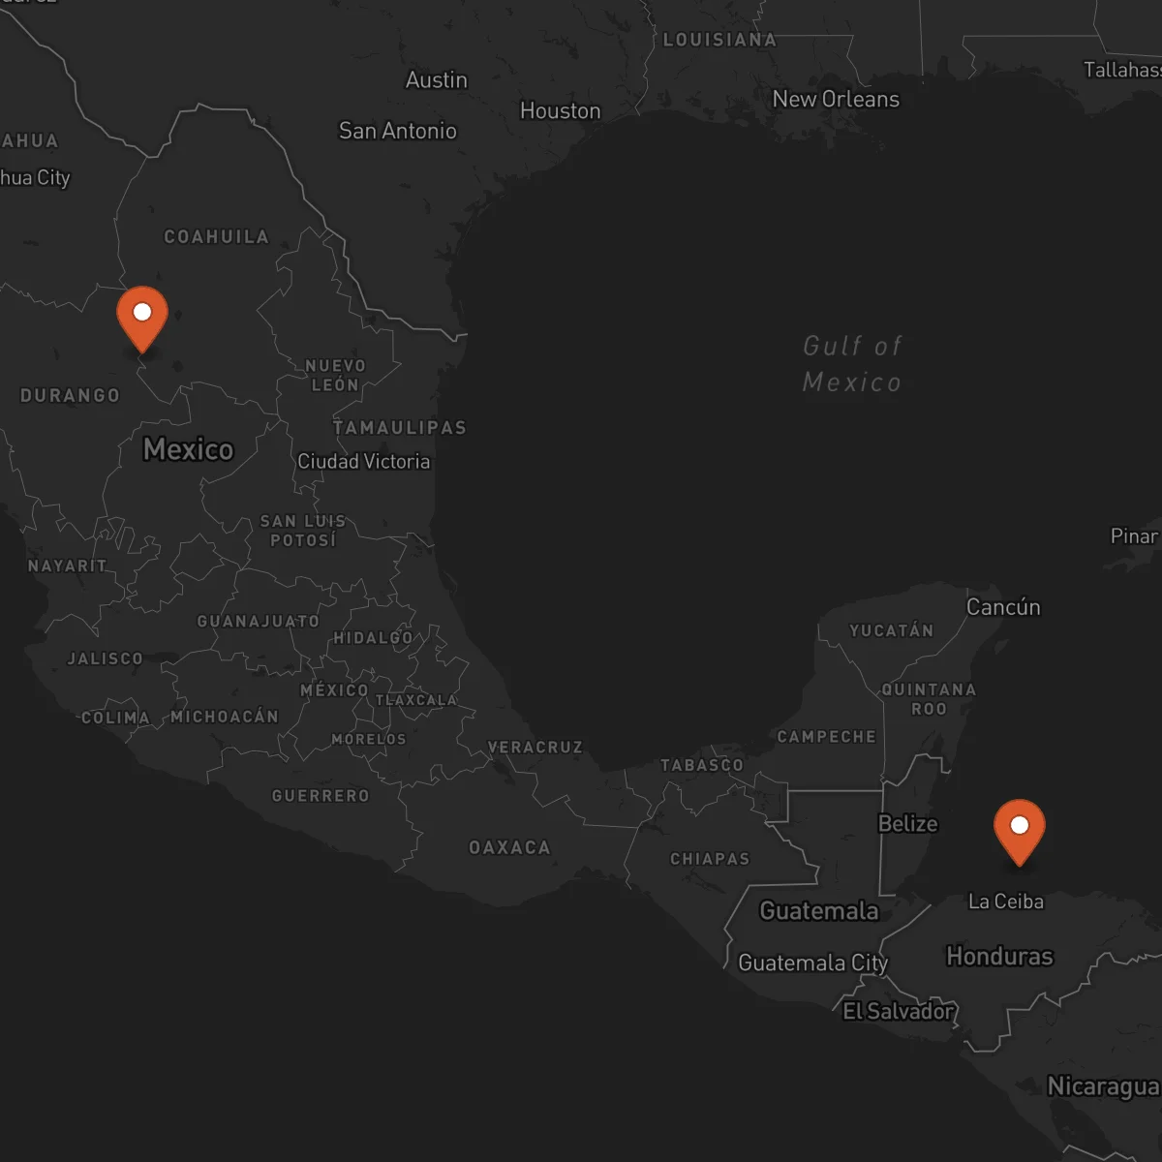The height and width of the screenshot is (1162, 1162).
Task: Click the Mexico country label
Action: [x=188, y=449]
